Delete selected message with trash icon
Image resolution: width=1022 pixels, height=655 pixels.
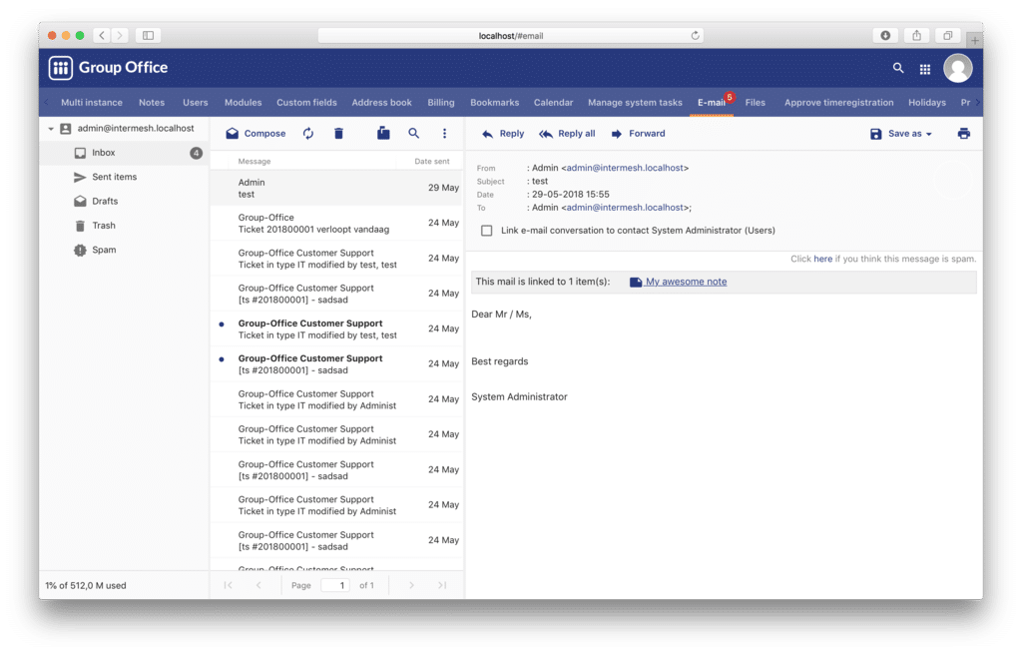tap(339, 134)
